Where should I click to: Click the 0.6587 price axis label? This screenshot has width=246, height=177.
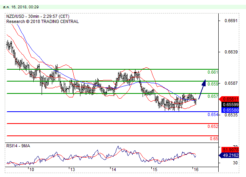pos(231,83)
